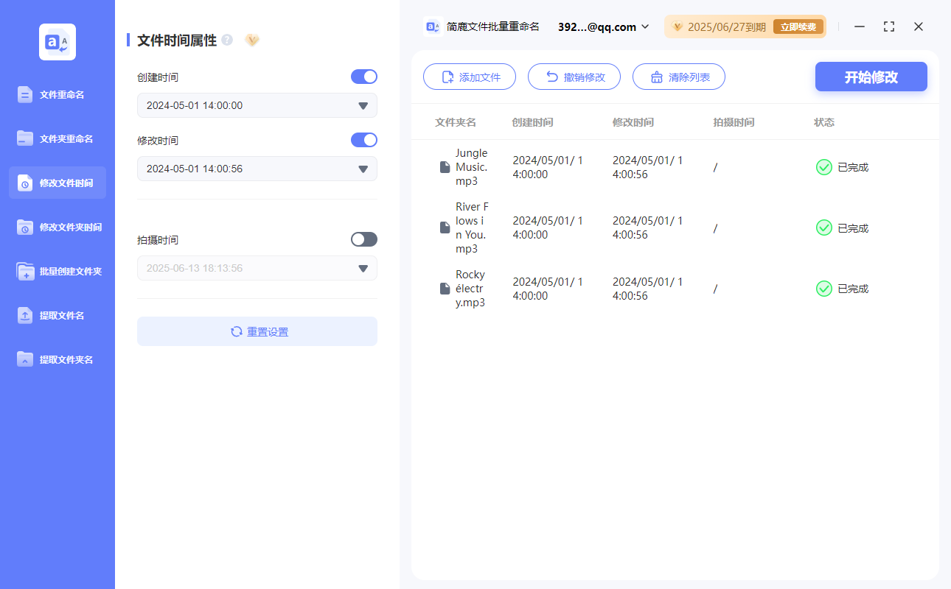Open the 文件夹重命名 tool
The height and width of the screenshot is (589, 951).
coord(58,138)
